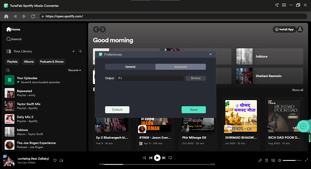
Task: Go to browser home in TuneFab
Action: (6, 16)
